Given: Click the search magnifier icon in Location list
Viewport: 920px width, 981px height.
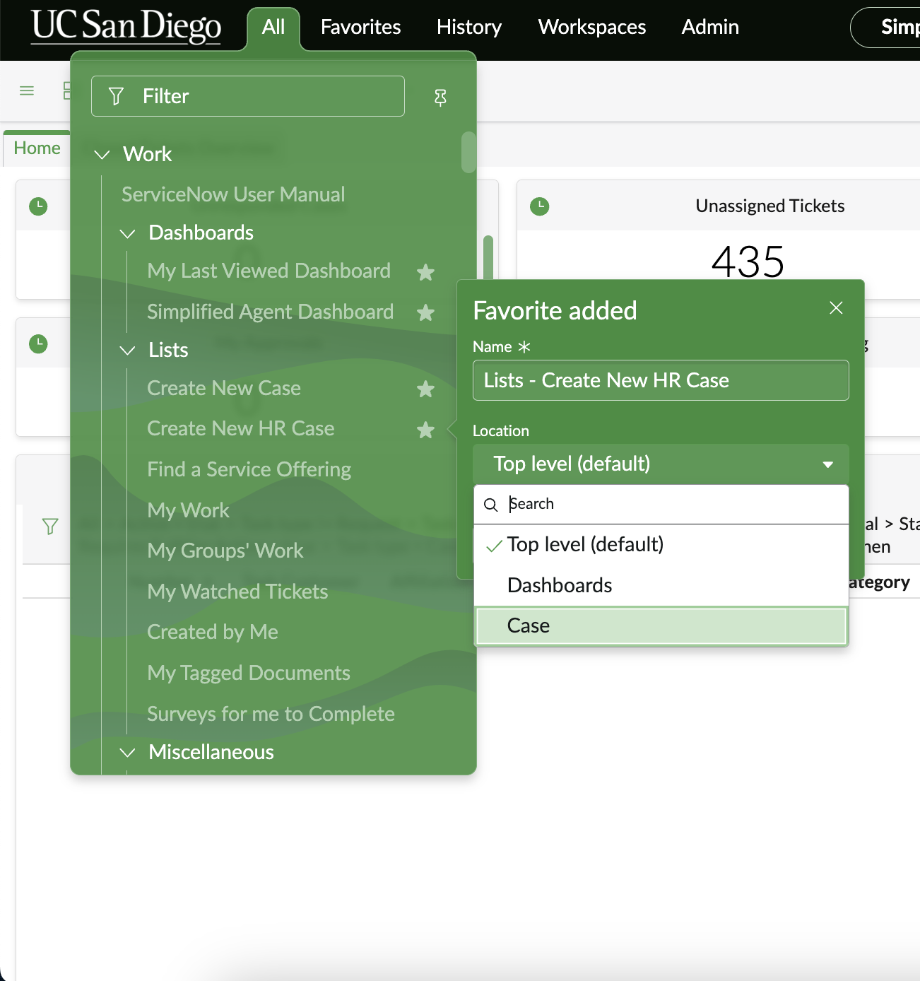Looking at the screenshot, I should coord(490,505).
